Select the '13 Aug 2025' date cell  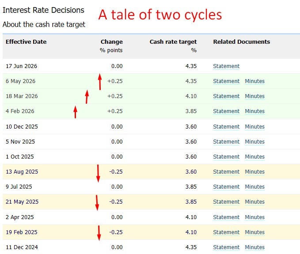(22, 172)
